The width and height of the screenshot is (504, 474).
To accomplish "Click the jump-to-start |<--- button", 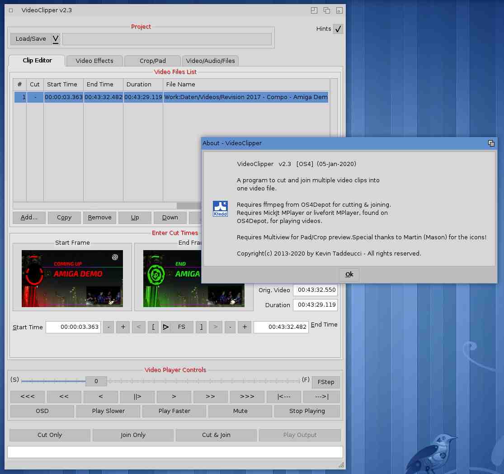I will click(284, 397).
